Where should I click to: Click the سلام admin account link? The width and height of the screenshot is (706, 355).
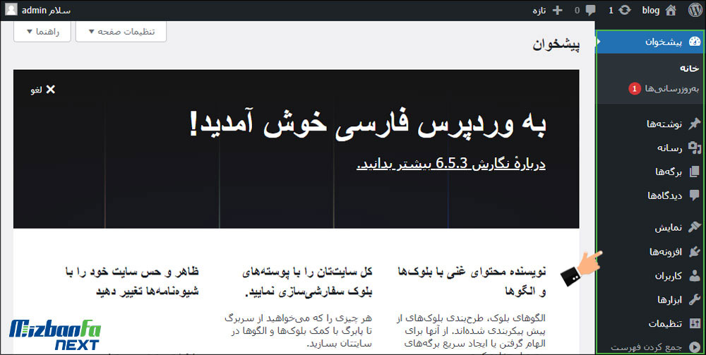[x=46, y=10]
